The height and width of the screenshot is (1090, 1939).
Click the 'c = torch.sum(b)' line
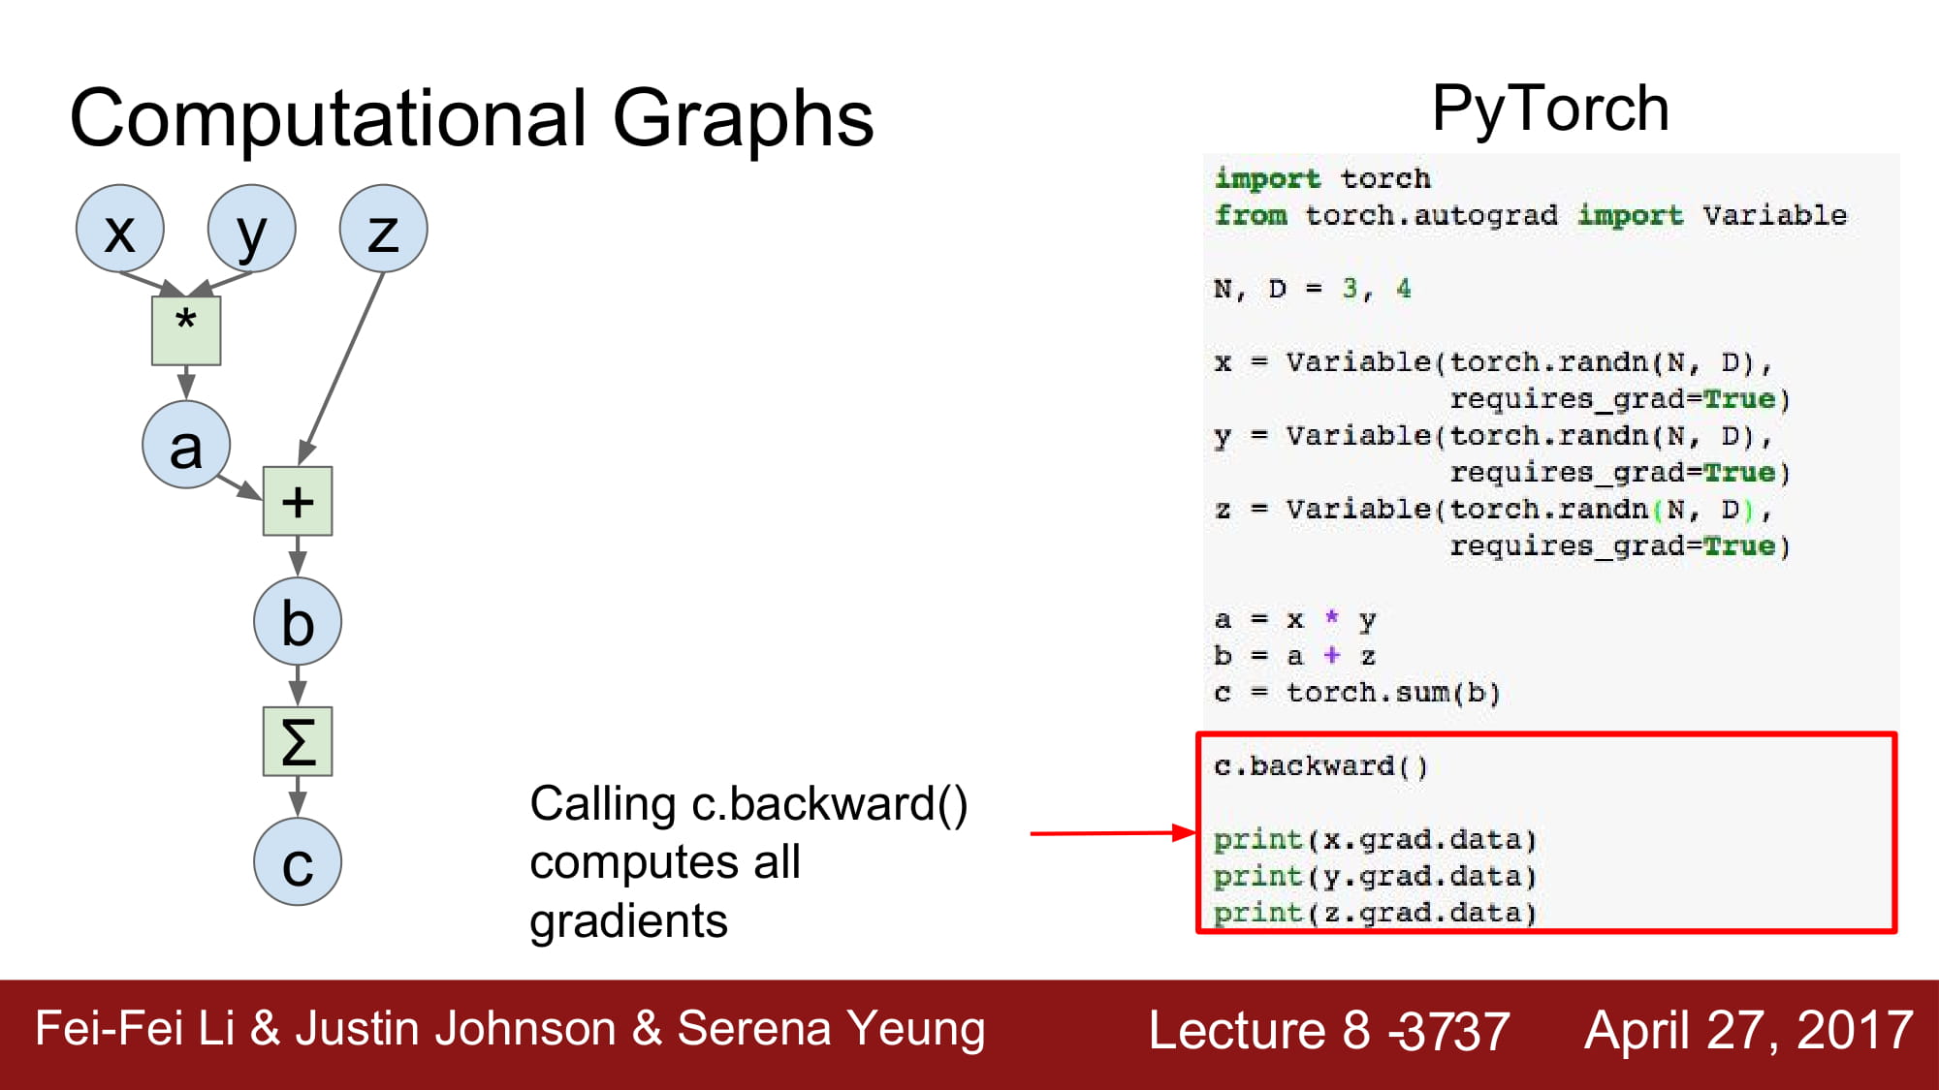pyautogui.click(x=1357, y=693)
